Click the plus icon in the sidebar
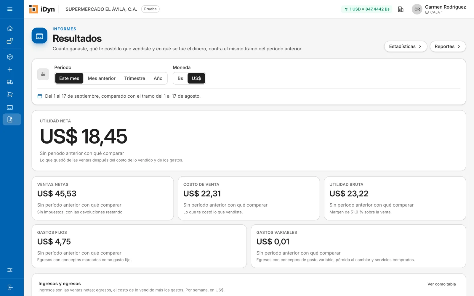Viewport: 474px width, 296px height. pos(10,69)
